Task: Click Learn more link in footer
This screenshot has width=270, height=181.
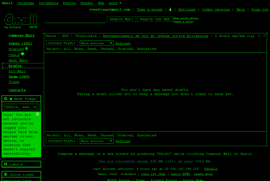Action: coord(203,174)
